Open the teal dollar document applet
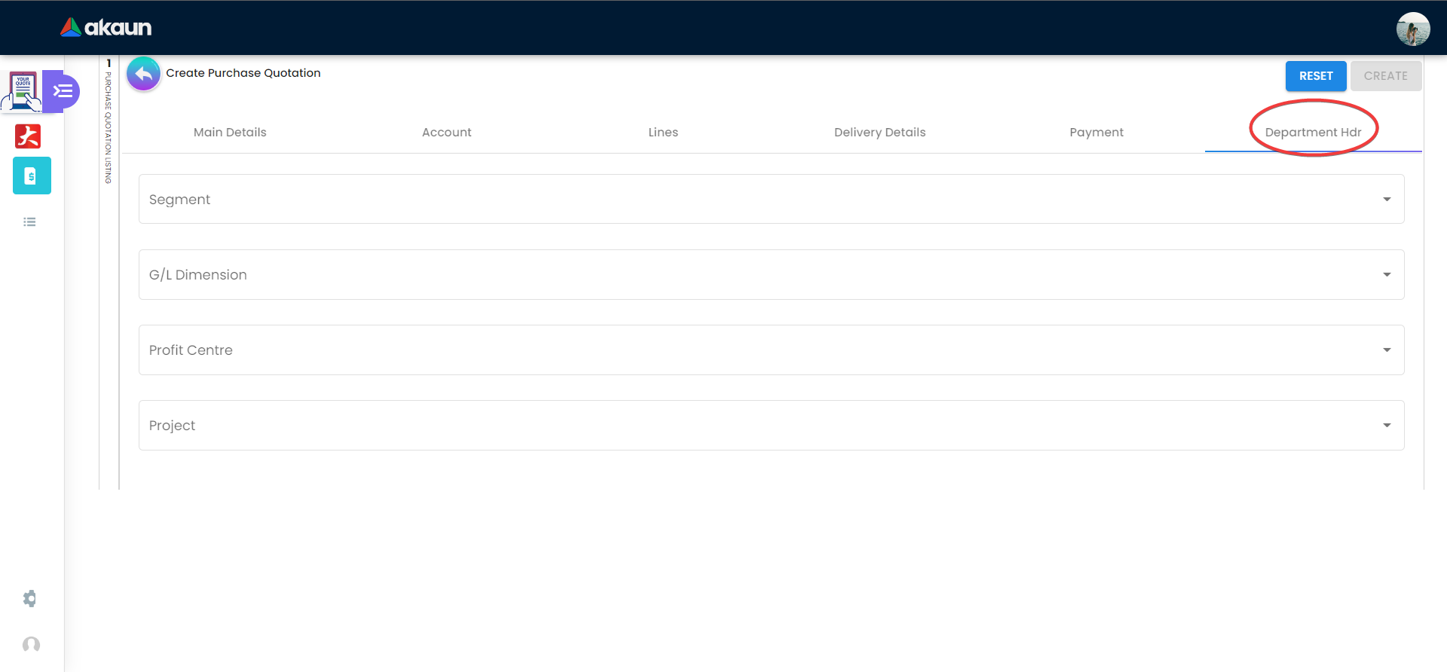This screenshot has height=672, width=1447. click(x=32, y=176)
